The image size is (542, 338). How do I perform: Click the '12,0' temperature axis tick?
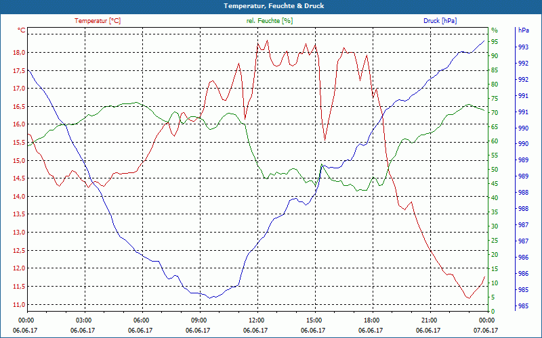(x=19, y=268)
